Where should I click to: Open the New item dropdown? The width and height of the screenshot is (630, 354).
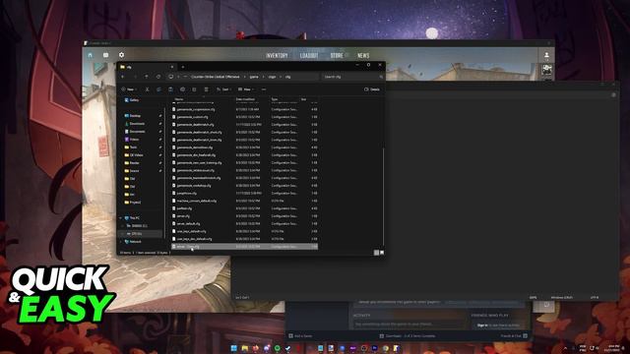[x=129, y=89]
